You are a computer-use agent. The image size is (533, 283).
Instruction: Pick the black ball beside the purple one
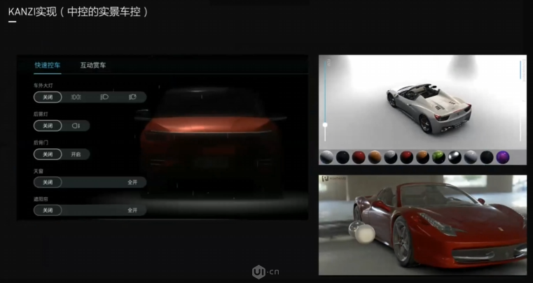click(x=487, y=157)
